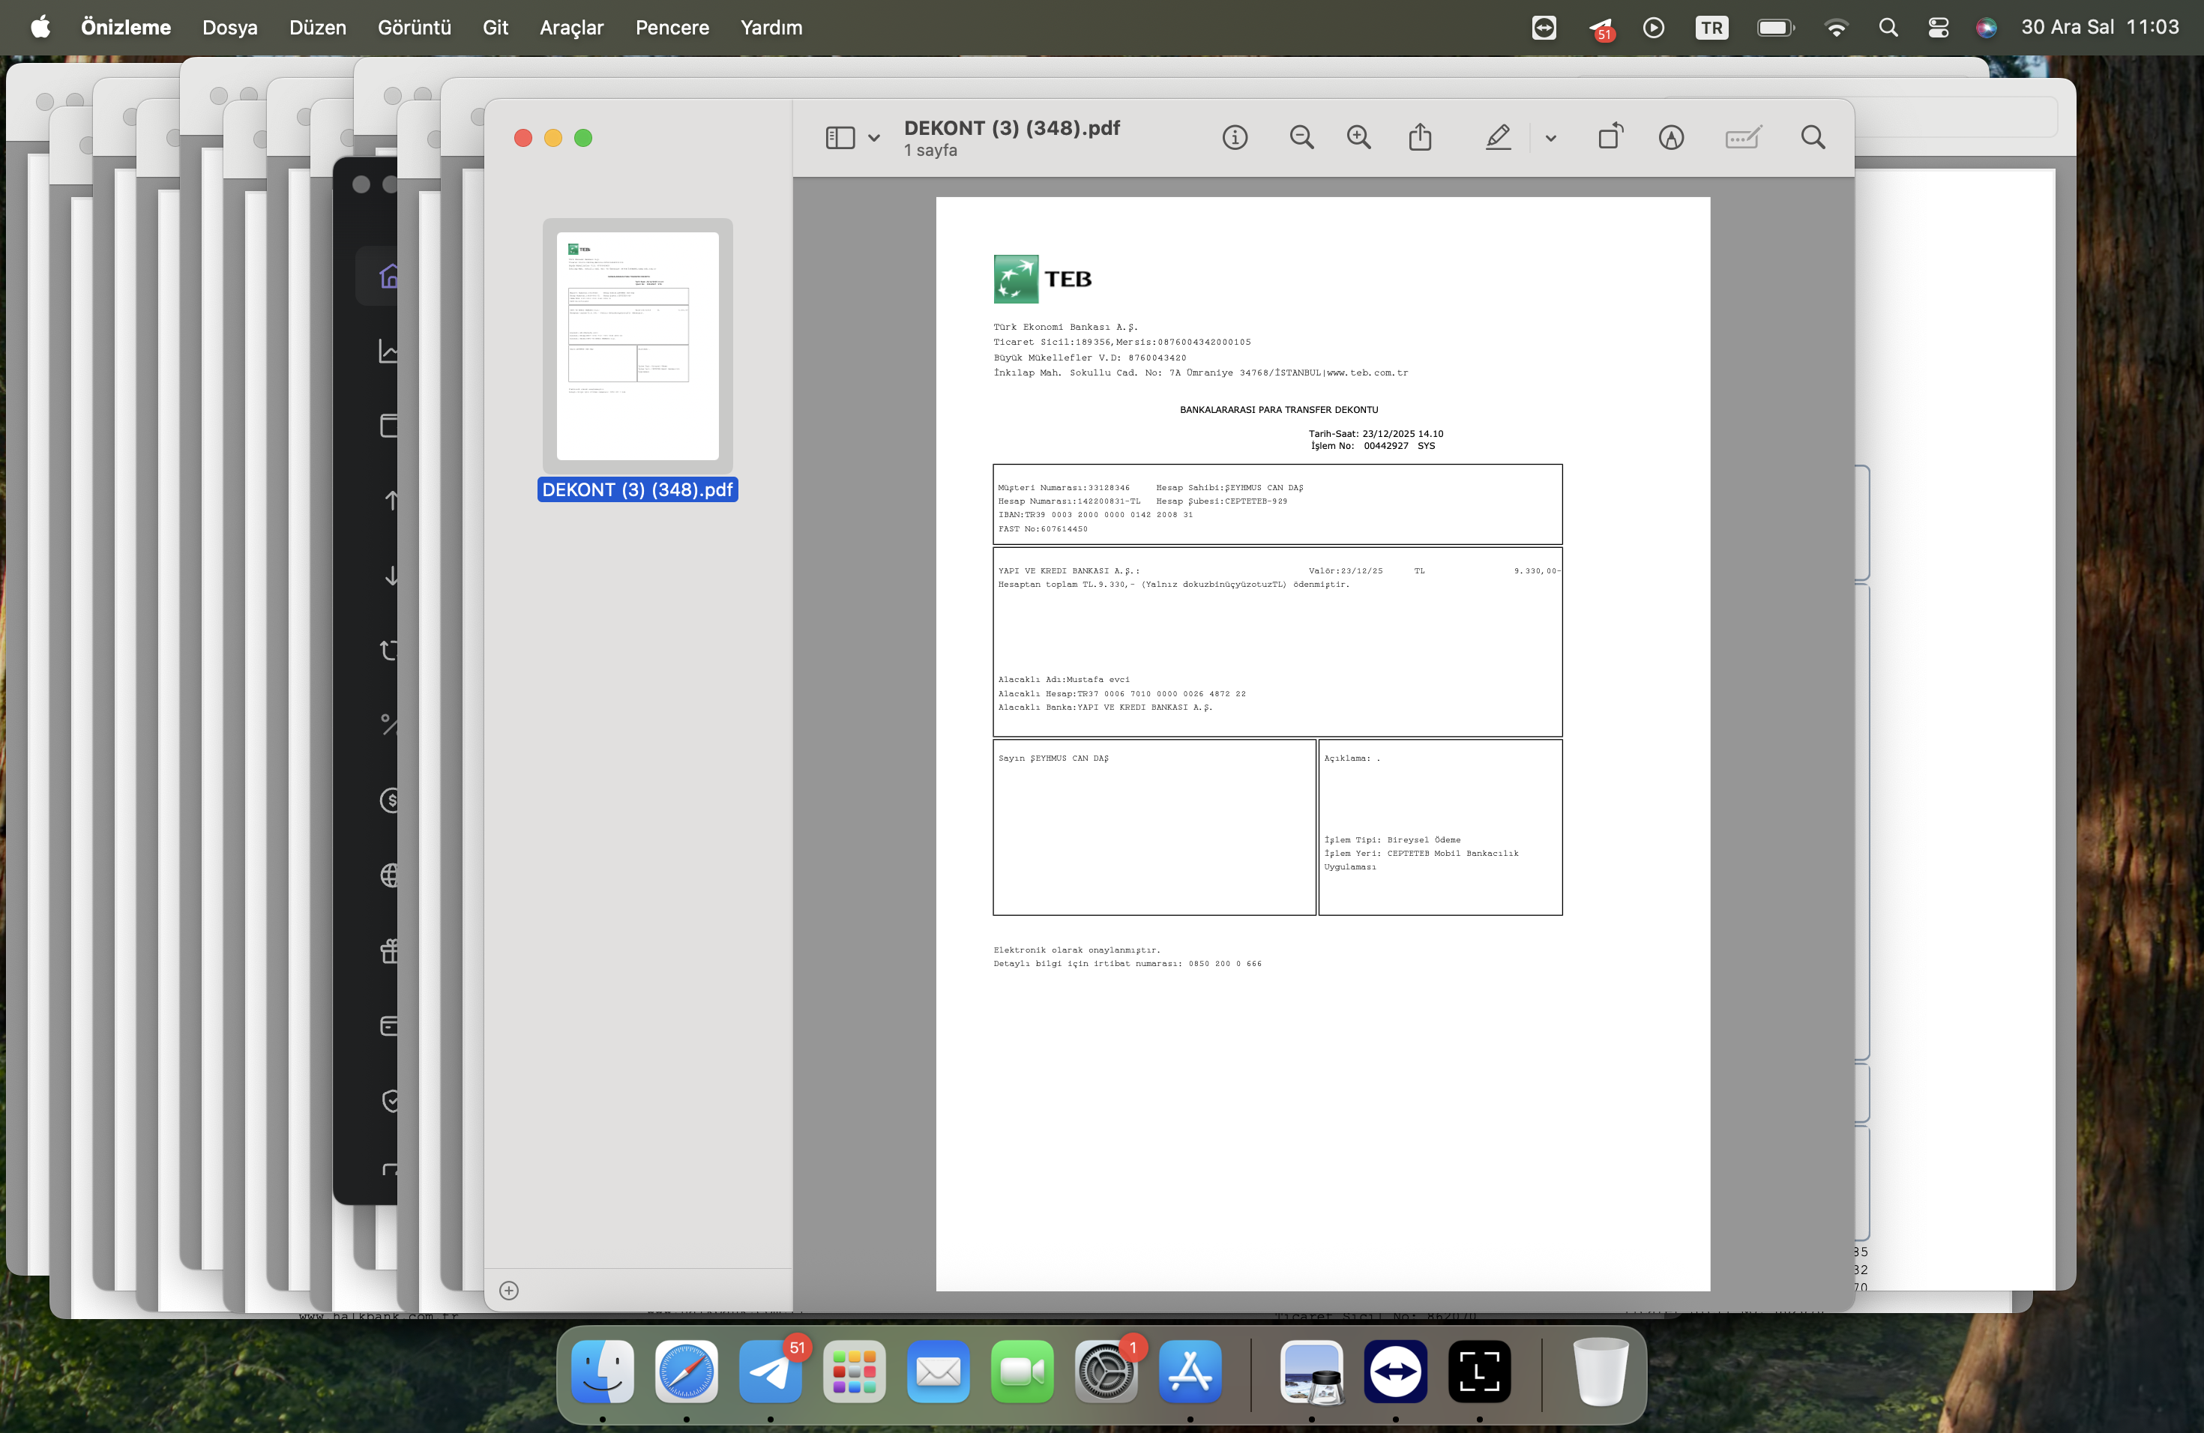Image resolution: width=2204 pixels, height=1433 pixels.
Task: Open TeamViewer from the Dock
Action: pos(1396,1371)
